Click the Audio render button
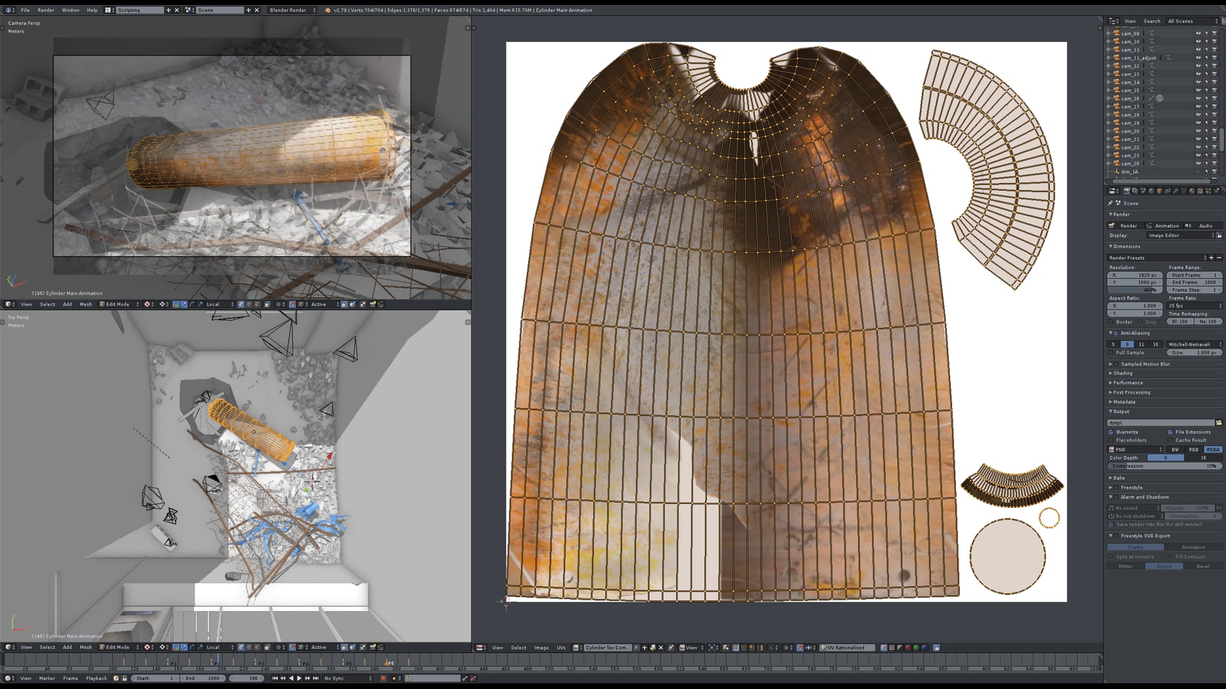The width and height of the screenshot is (1226, 689). pos(1203,226)
